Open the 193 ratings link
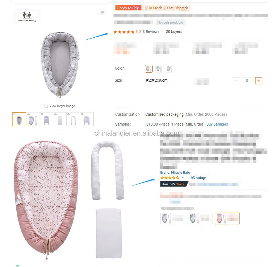The height and width of the screenshot is (267, 273). [x=198, y=178]
